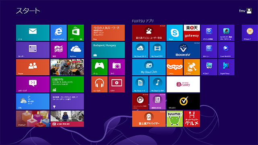Open the Calendar tile
258x145 pixels.
click(33, 50)
